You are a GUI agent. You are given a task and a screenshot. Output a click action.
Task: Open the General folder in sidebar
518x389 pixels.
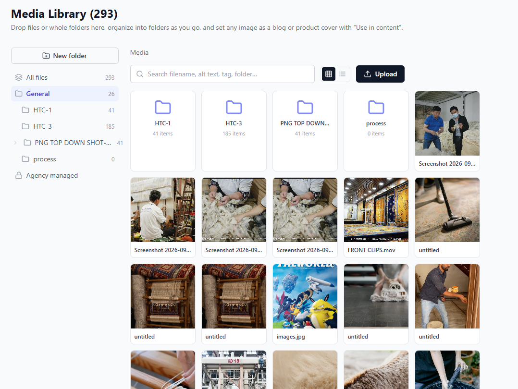pyautogui.click(x=65, y=94)
